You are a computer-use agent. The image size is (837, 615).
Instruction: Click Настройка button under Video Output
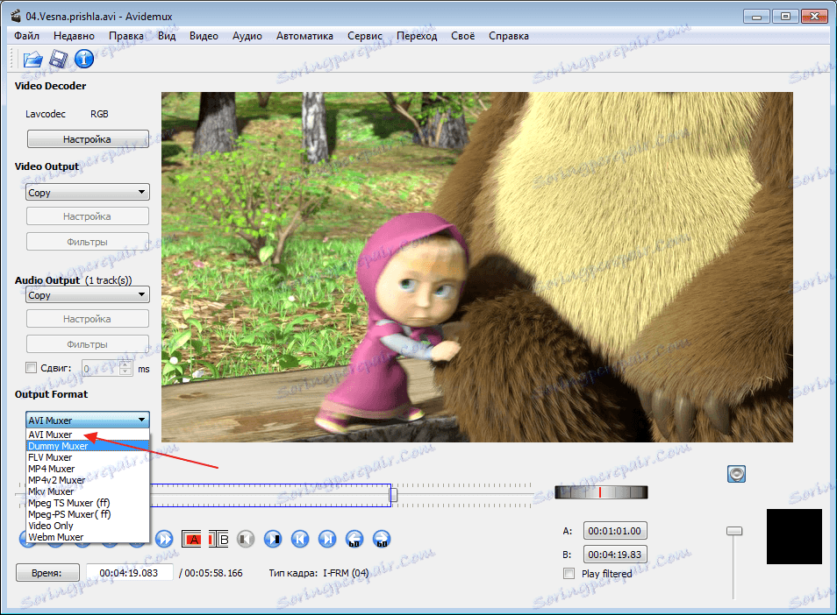point(88,216)
